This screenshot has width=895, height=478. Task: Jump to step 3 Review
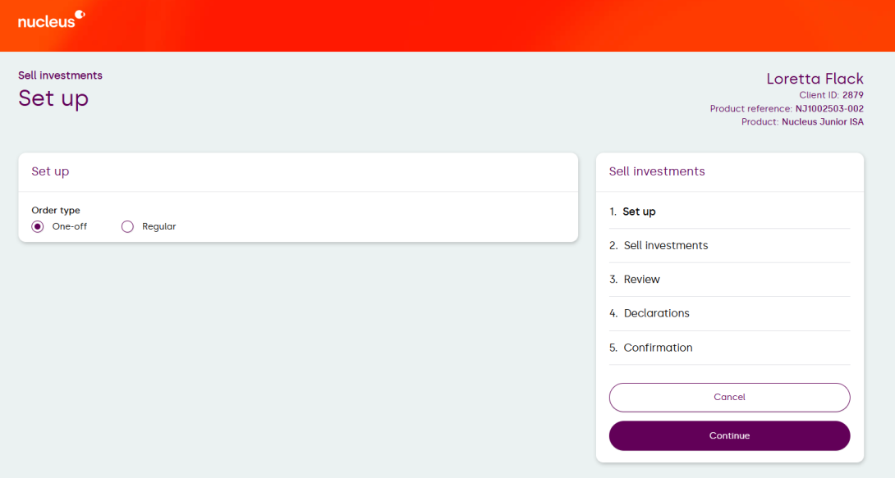pyautogui.click(x=641, y=280)
